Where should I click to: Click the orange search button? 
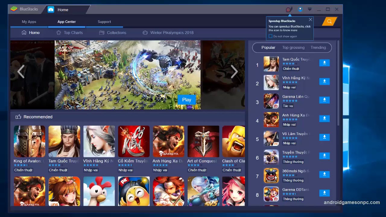(x=329, y=21)
